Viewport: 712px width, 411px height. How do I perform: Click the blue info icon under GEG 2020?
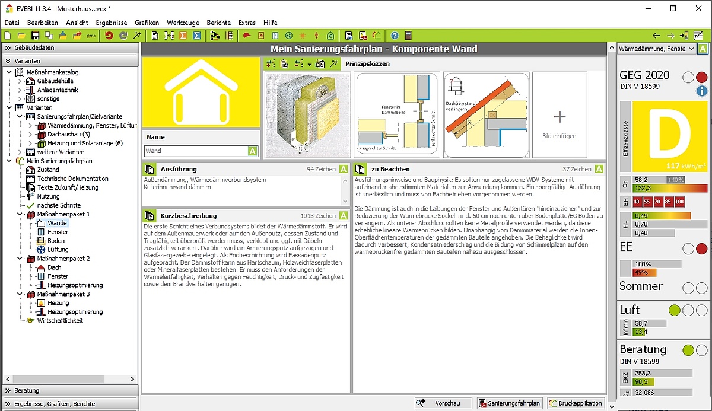point(702,91)
